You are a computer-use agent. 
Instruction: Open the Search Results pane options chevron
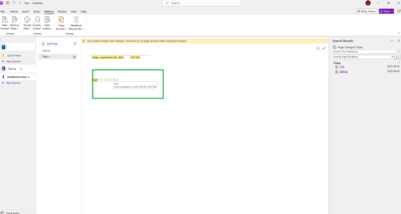coord(392,41)
